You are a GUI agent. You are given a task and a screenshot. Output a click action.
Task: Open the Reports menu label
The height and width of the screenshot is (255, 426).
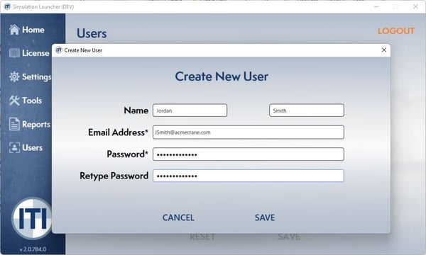tap(36, 125)
